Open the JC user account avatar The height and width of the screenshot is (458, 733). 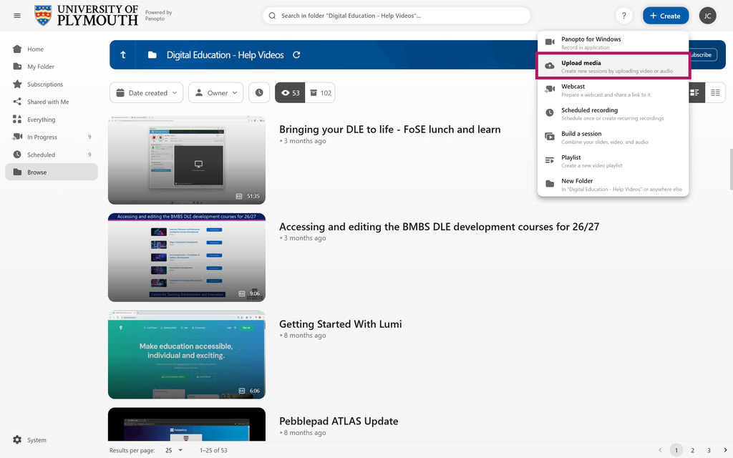pos(707,16)
